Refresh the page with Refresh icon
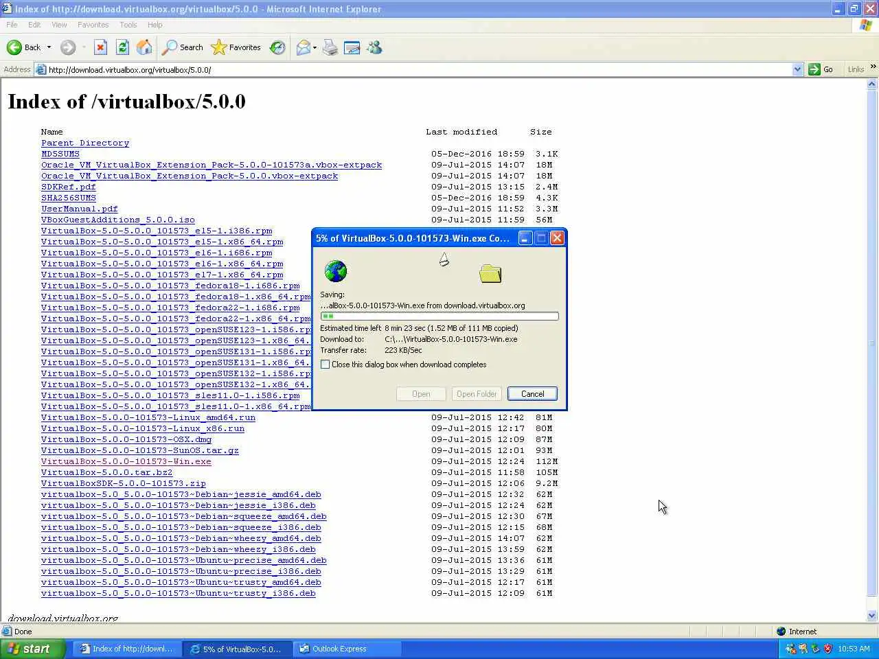Screen dimensions: 879x659 122,47
